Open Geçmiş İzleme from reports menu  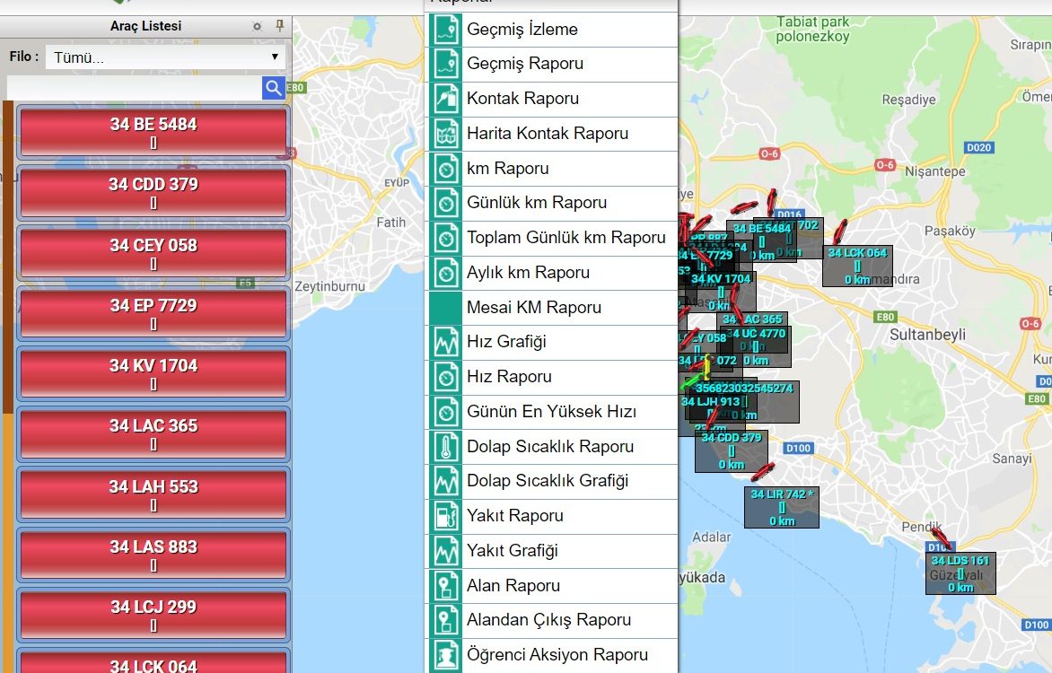click(x=551, y=30)
